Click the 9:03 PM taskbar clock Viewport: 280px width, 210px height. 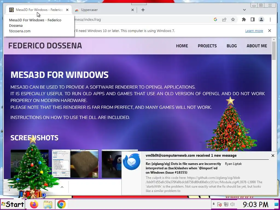[255, 204]
